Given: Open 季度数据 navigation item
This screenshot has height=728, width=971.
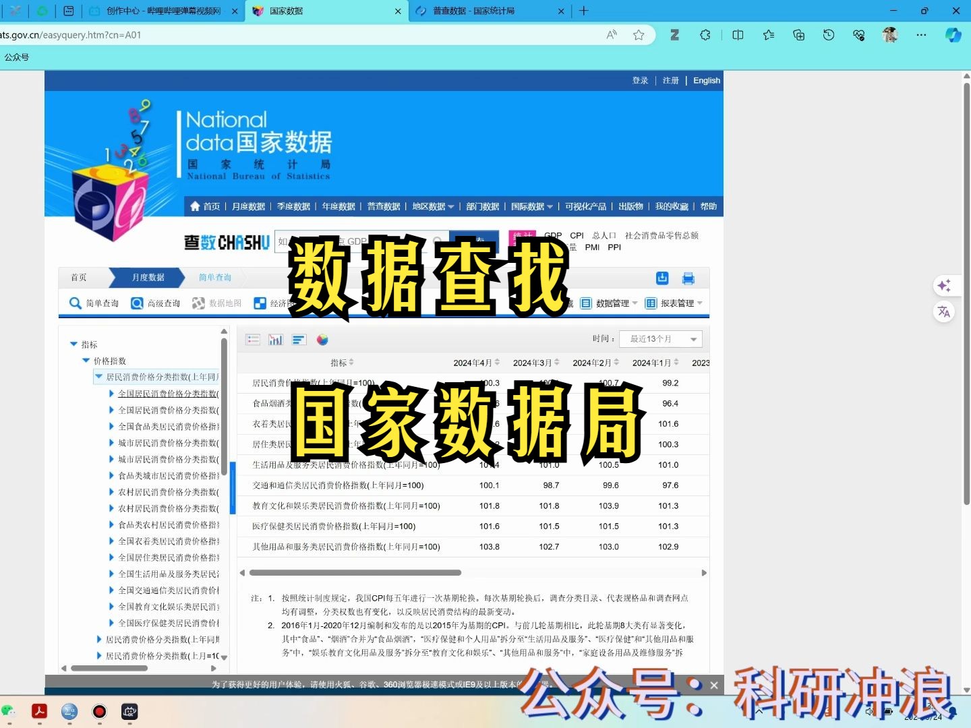Looking at the screenshot, I should click(293, 206).
